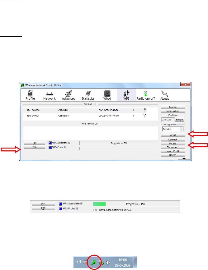
Task: Click the Connect button
Action: tap(173, 140)
